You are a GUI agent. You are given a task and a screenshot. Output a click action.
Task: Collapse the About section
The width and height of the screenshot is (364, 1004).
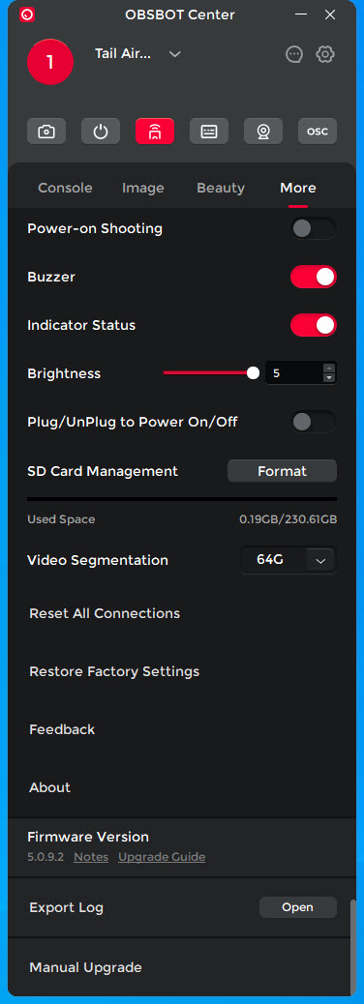(50, 787)
